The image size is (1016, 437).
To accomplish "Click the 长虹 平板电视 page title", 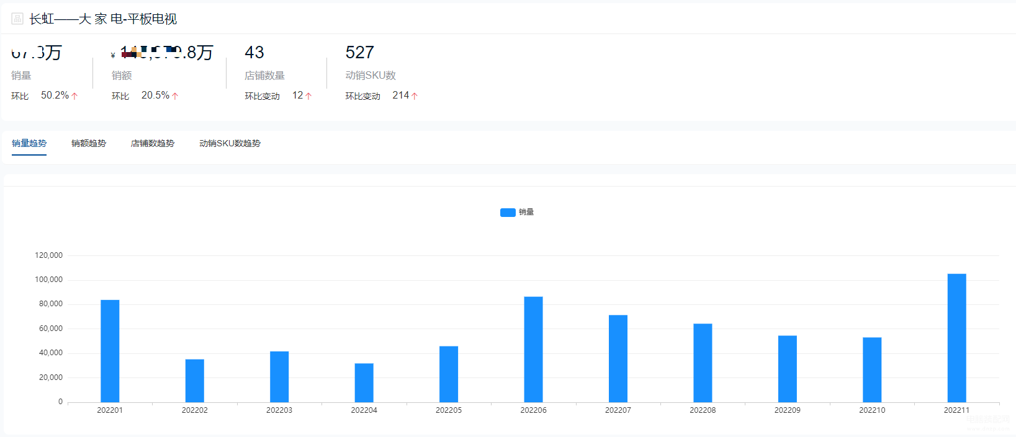I will [103, 19].
